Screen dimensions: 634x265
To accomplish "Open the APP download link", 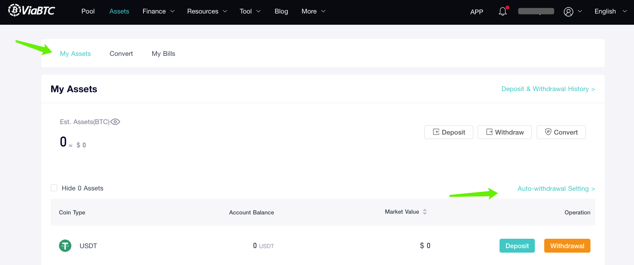I will click(477, 12).
